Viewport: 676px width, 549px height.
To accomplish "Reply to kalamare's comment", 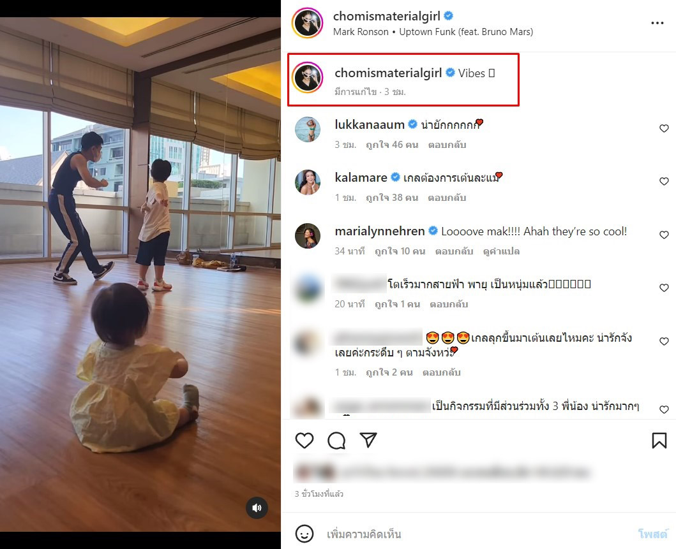I will point(446,198).
